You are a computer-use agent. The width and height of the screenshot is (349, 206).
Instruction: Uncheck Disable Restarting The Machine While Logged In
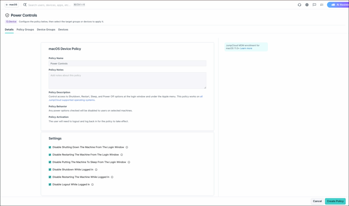[x=50, y=177]
